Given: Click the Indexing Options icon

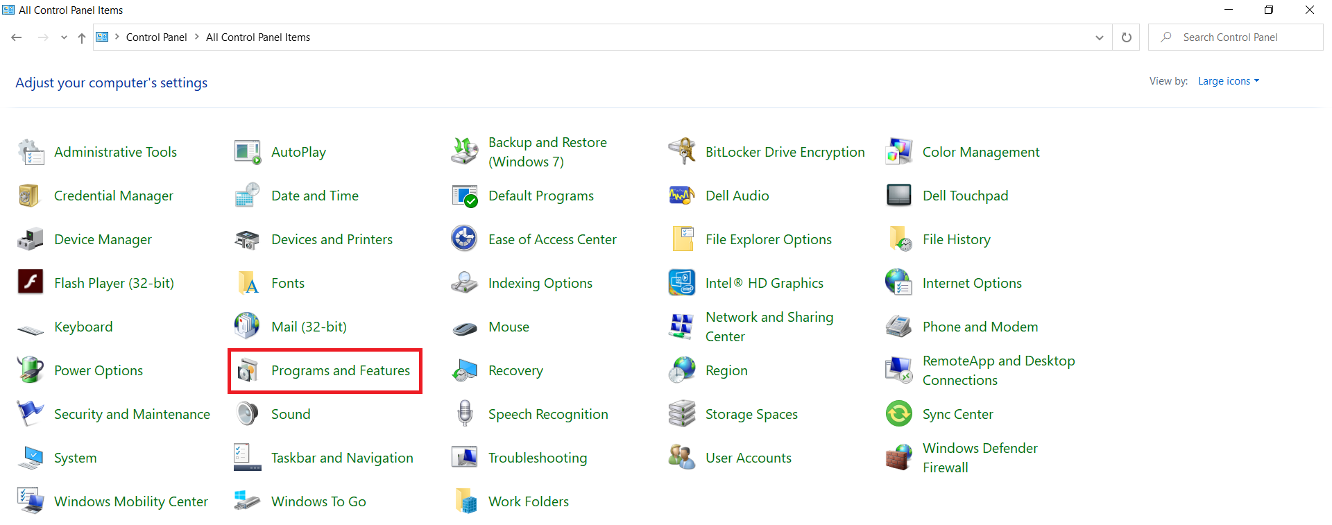Looking at the screenshot, I should click(465, 283).
